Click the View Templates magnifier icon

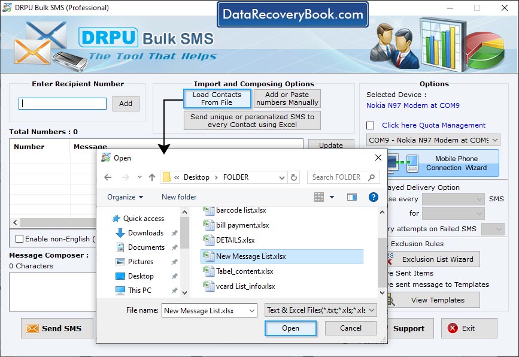[x=392, y=299]
